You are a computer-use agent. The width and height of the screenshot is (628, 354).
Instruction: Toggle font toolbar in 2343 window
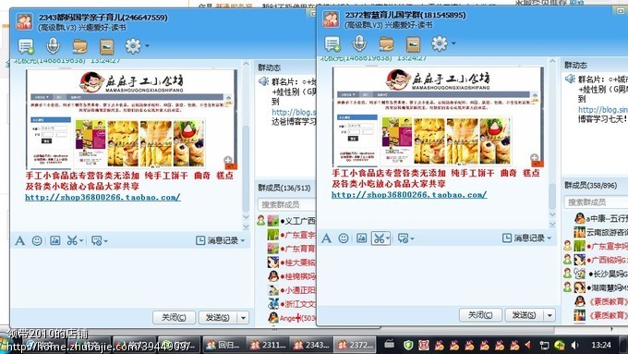point(19,240)
